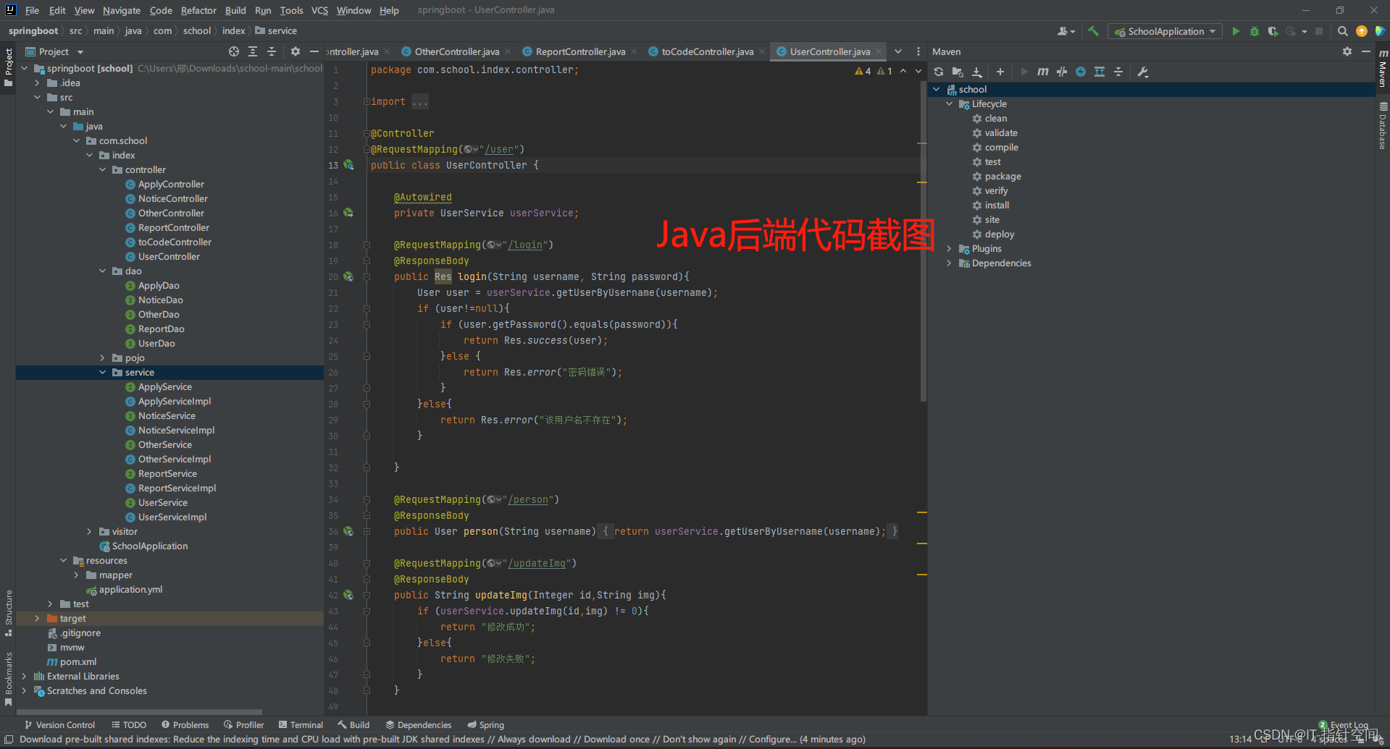Viewport: 1390px width, 749px height.
Task: Download Maven sources and documentation
Action: (976, 72)
